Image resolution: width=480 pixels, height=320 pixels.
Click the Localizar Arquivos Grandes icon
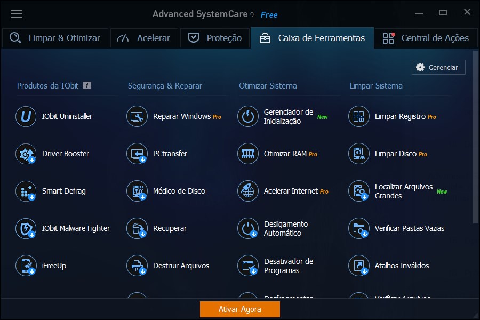359,191
